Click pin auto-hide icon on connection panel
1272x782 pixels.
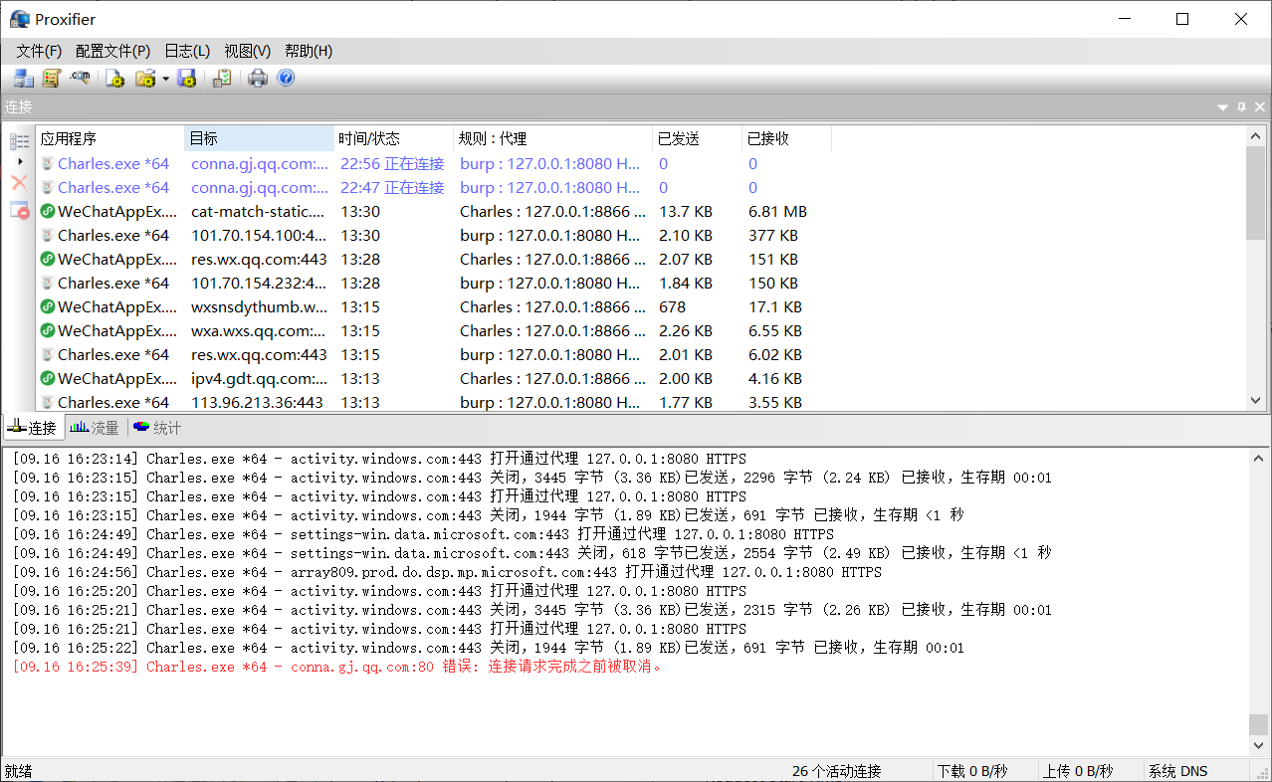tap(1241, 106)
